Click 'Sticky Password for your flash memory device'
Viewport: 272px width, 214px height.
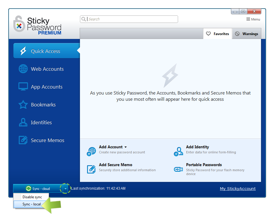[x=215, y=172]
